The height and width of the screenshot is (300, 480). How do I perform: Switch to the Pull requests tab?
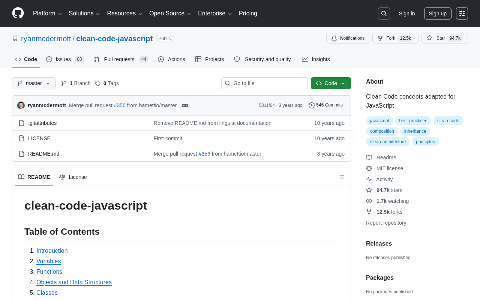point(121,59)
